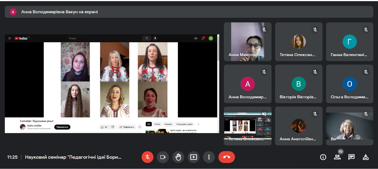Open the present screen button
The width and height of the screenshot is (378, 169).
click(x=193, y=157)
